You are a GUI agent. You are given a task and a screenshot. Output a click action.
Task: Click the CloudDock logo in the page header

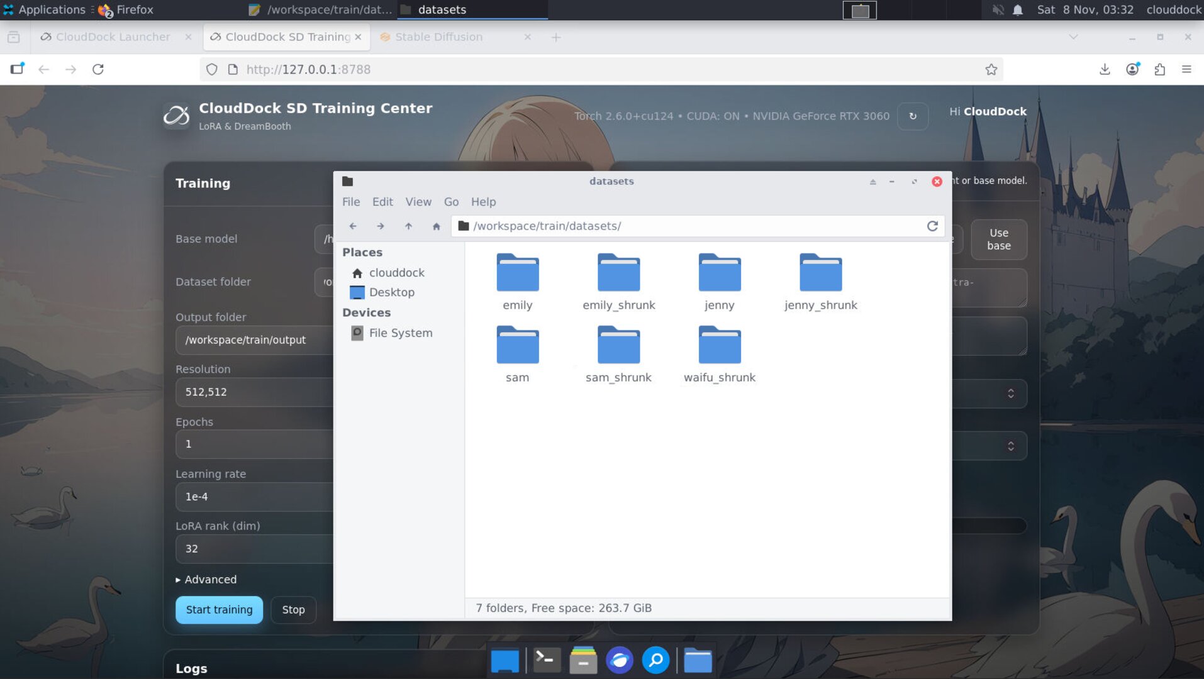pos(177,115)
